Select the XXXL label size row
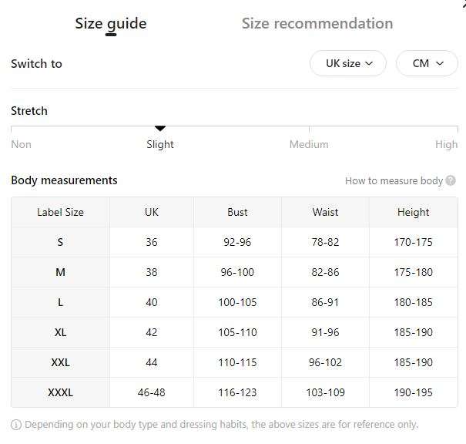The height and width of the screenshot is (444, 466). pyautogui.click(x=234, y=392)
